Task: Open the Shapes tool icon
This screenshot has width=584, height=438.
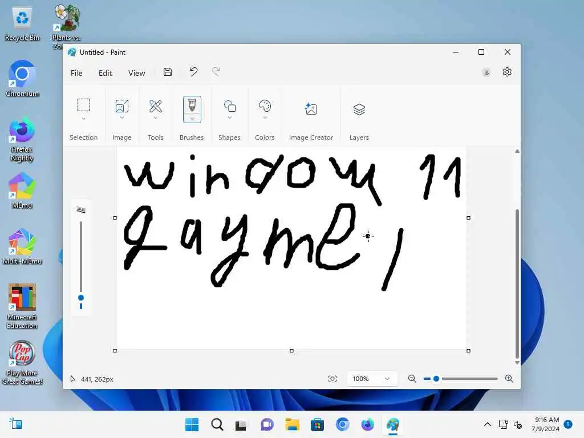Action: tap(229, 106)
